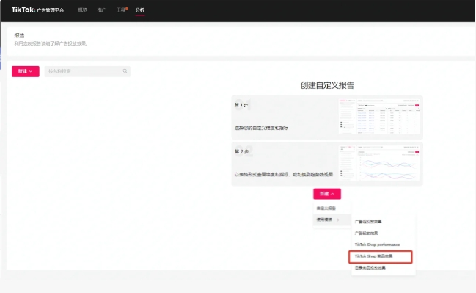
Task: Select the TikTok Shop performance template
Action: tap(377, 245)
